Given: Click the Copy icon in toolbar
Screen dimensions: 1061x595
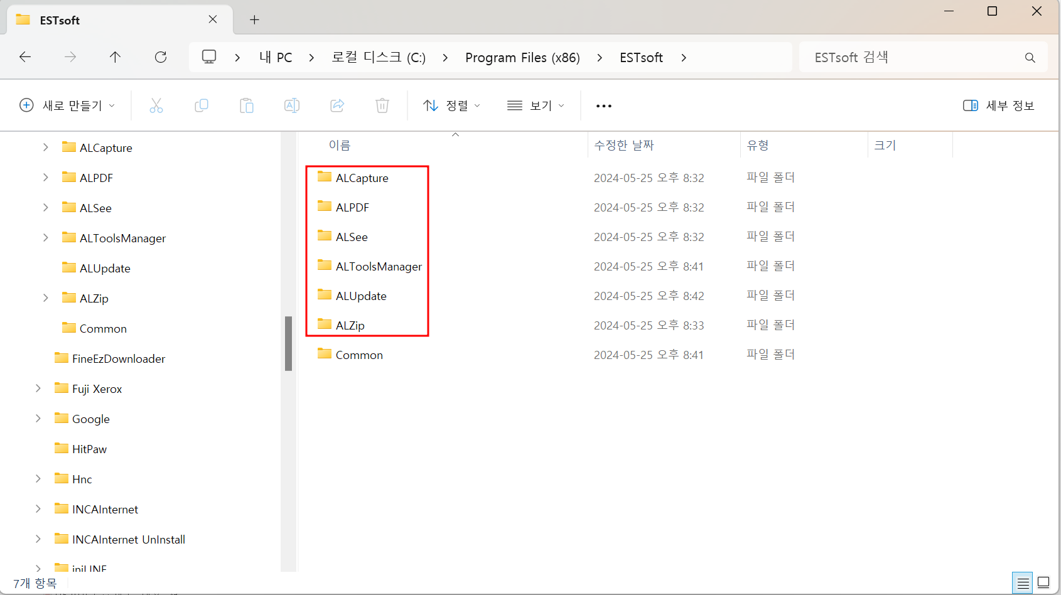Looking at the screenshot, I should 202,105.
